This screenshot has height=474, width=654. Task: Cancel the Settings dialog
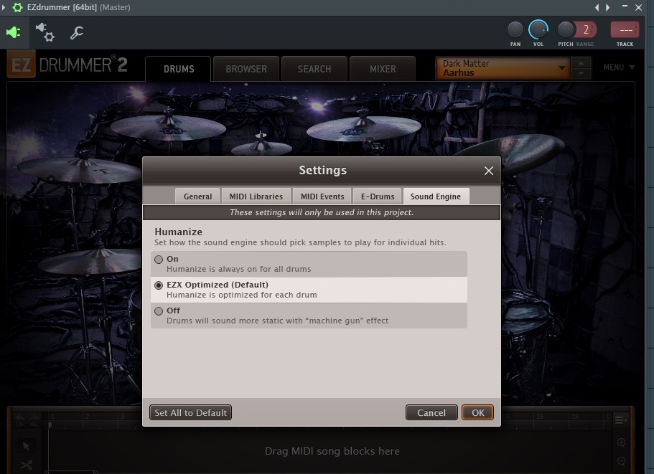click(x=431, y=412)
